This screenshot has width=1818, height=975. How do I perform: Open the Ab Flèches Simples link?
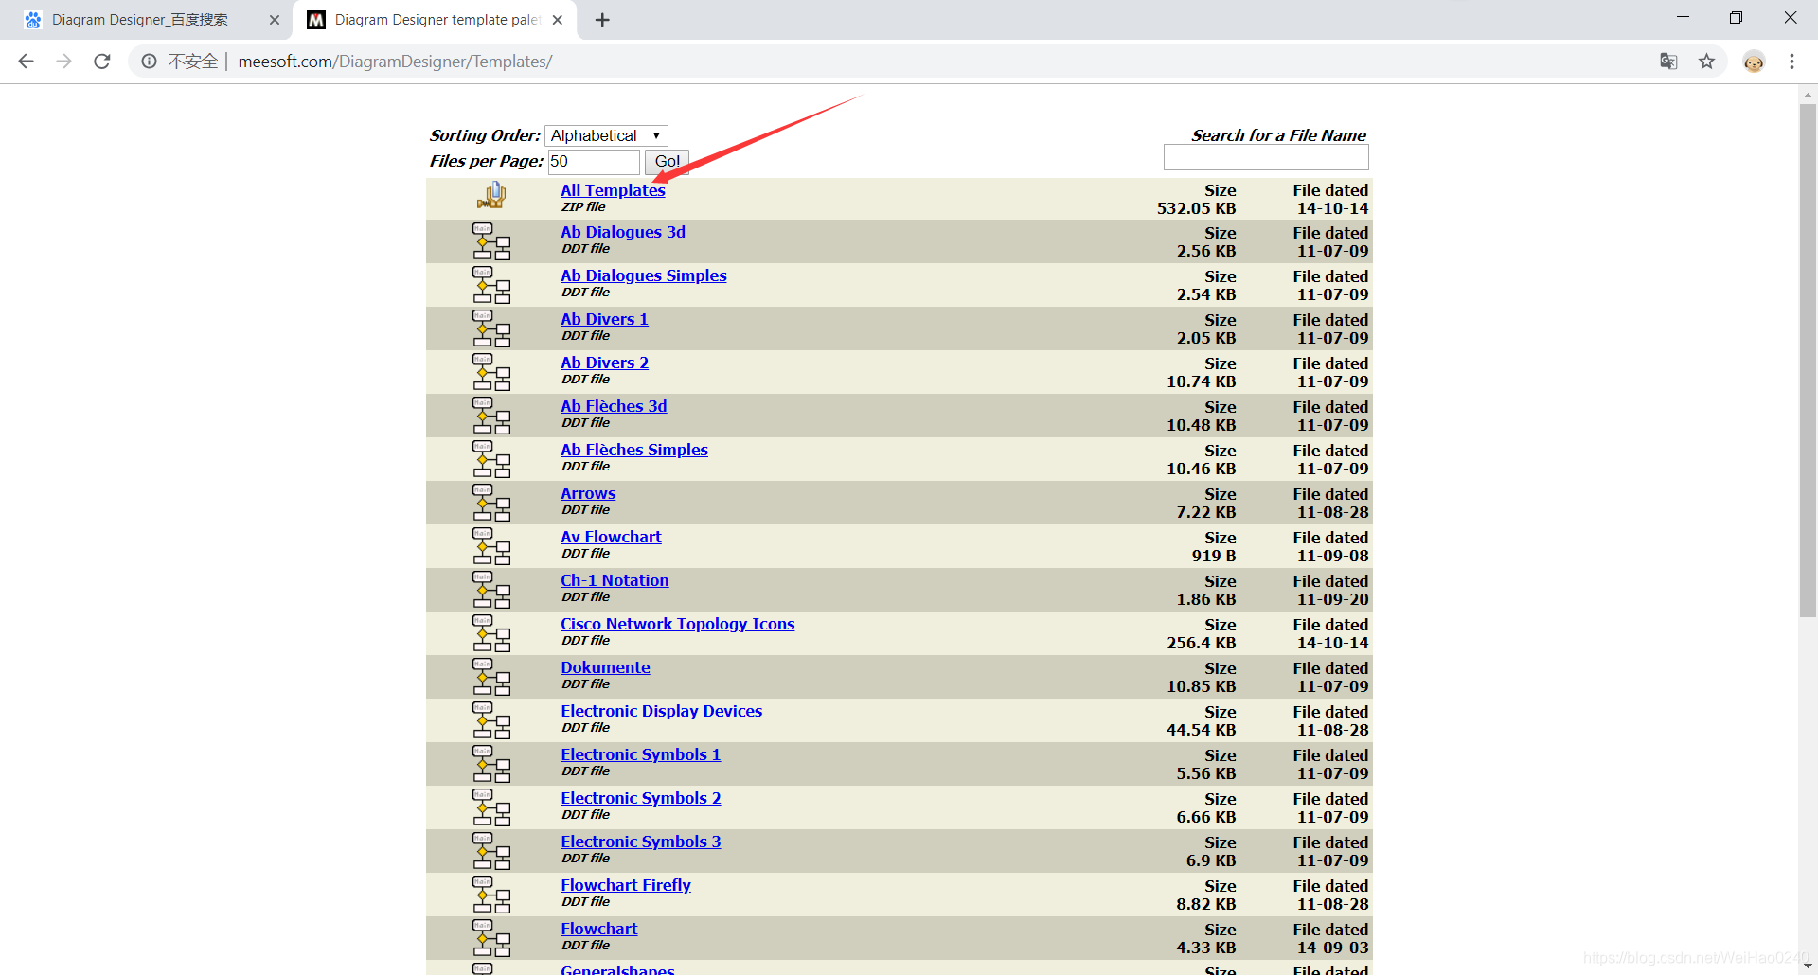pyautogui.click(x=634, y=450)
